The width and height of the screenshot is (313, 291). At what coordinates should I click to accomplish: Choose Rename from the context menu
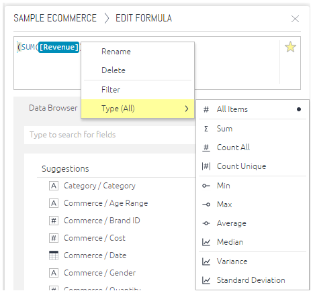pos(138,52)
